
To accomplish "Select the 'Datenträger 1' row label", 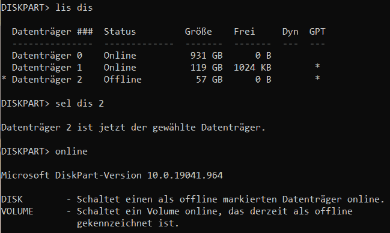I will [x=47, y=68].
